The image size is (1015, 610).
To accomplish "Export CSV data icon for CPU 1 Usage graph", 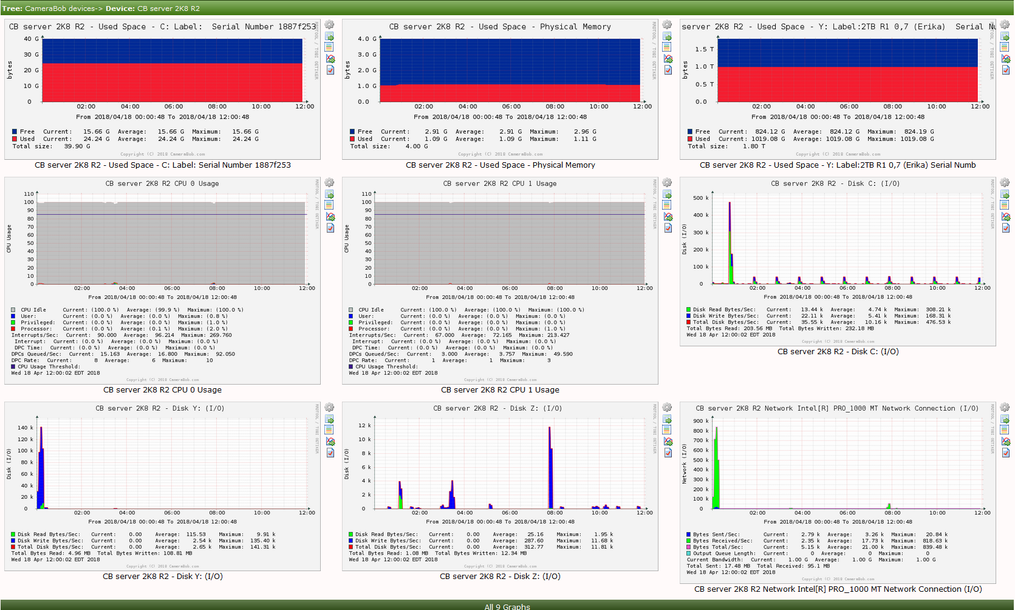I will coord(668,194).
